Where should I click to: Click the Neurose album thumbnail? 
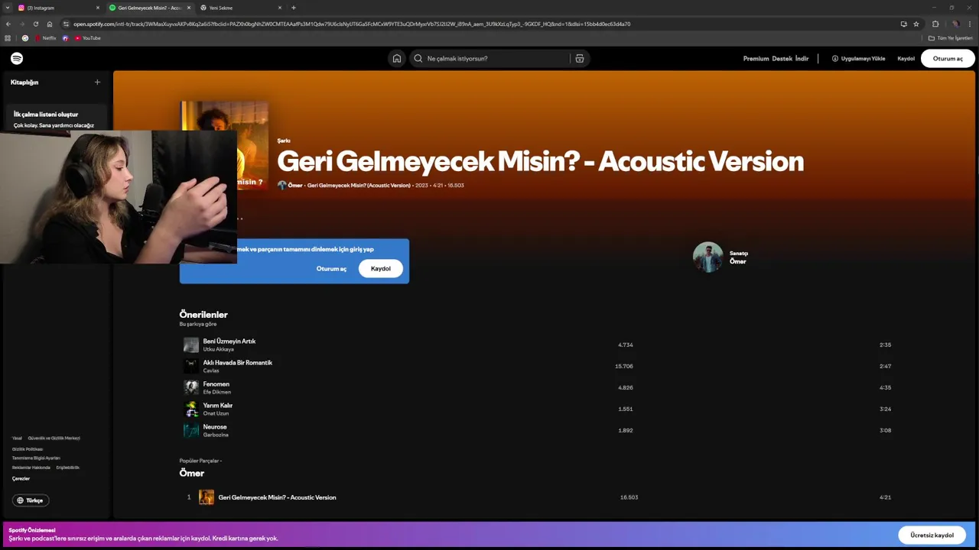pos(191,431)
